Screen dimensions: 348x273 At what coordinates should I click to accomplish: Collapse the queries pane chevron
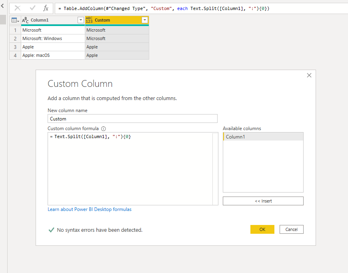tap(2, 6)
